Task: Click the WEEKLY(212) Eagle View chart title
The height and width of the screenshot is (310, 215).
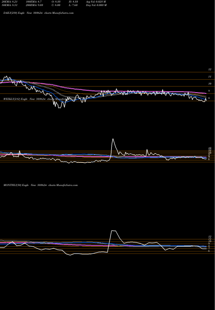Action: pos(40,99)
